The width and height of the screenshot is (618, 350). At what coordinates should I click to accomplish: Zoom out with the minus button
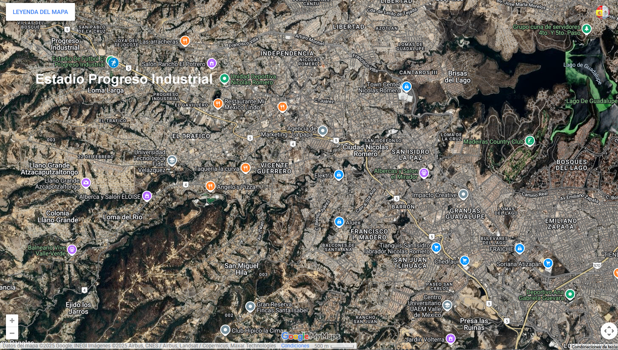(x=12, y=333)
